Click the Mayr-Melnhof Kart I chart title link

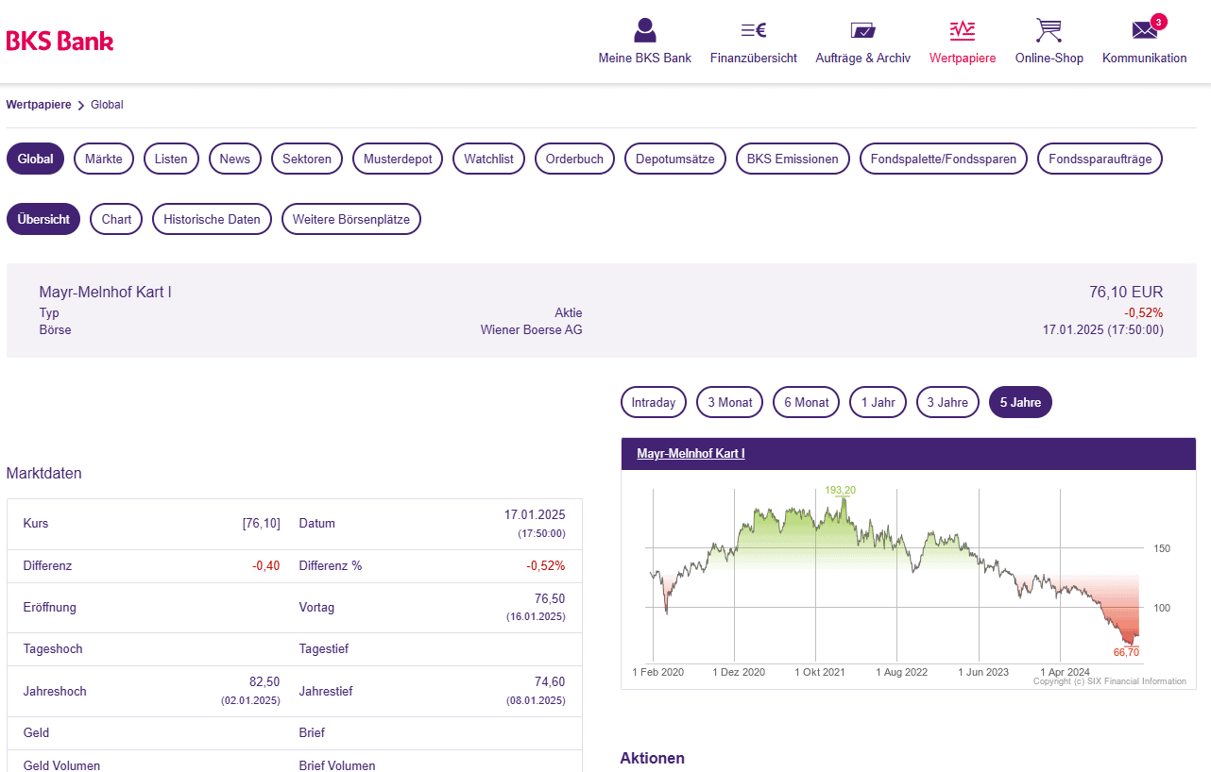click(x=691, y=454)
